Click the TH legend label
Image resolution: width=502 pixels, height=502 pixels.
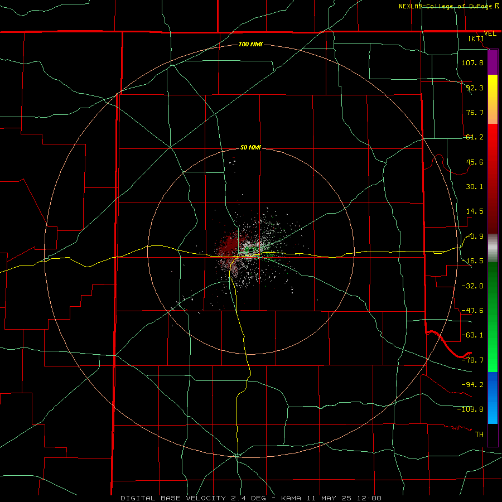tap(479, 435)
